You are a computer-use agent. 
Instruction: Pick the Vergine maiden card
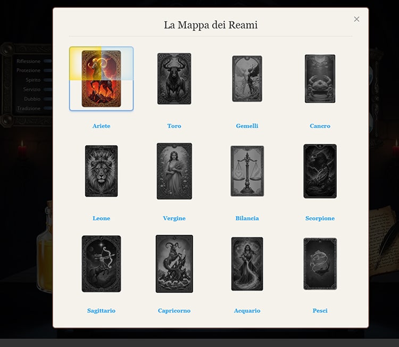(174, 171)
